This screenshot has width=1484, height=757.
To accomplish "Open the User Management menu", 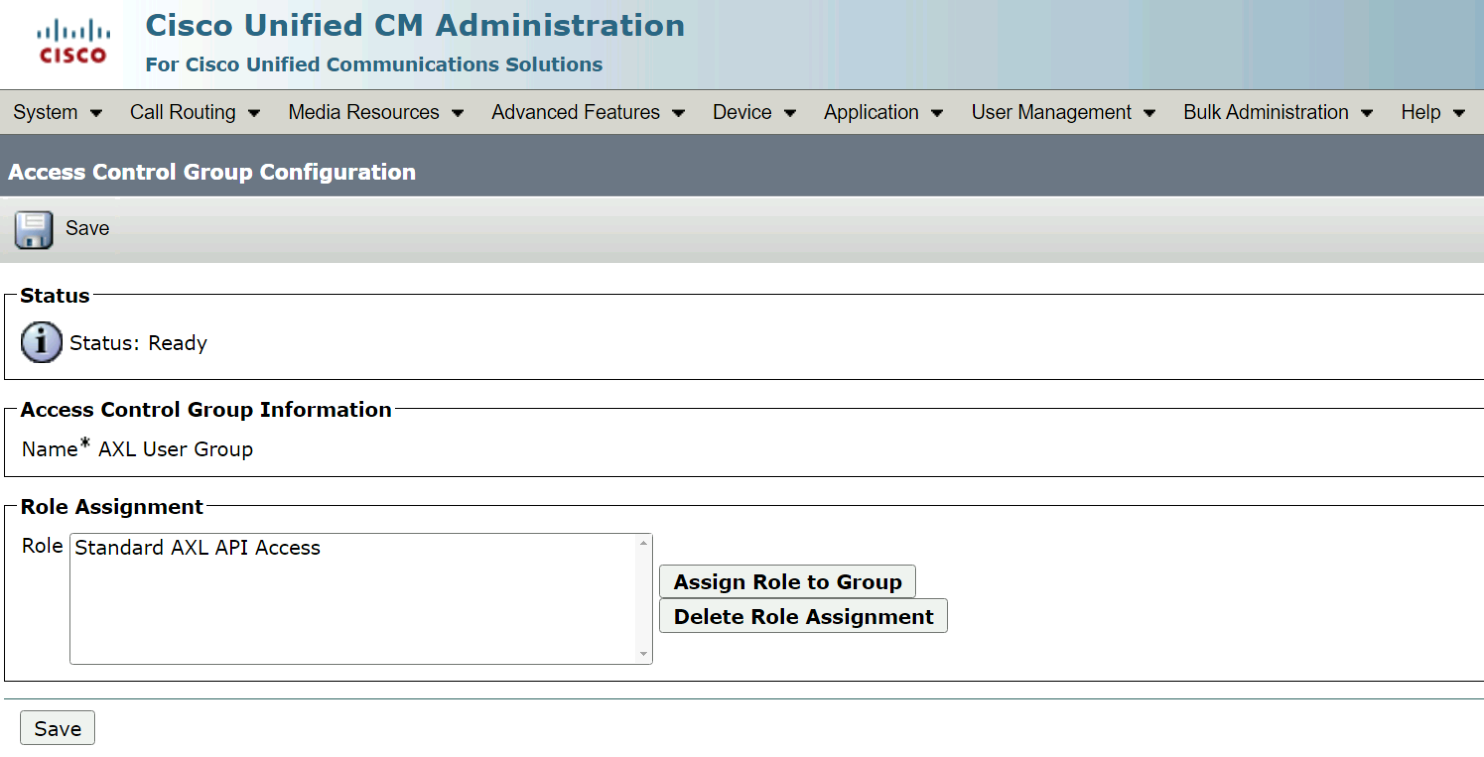I will pos(1063,112).
